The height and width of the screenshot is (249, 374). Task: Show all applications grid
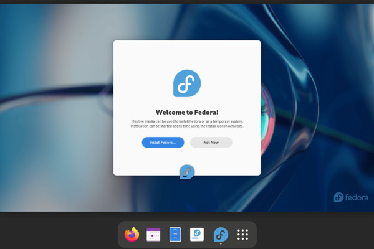(242, 235)
